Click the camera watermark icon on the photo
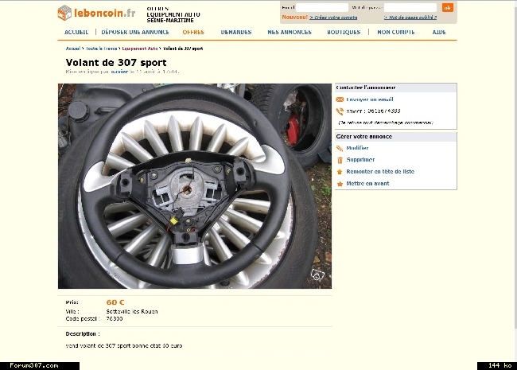This screenshot has width=517, height=370. point(317,275)
